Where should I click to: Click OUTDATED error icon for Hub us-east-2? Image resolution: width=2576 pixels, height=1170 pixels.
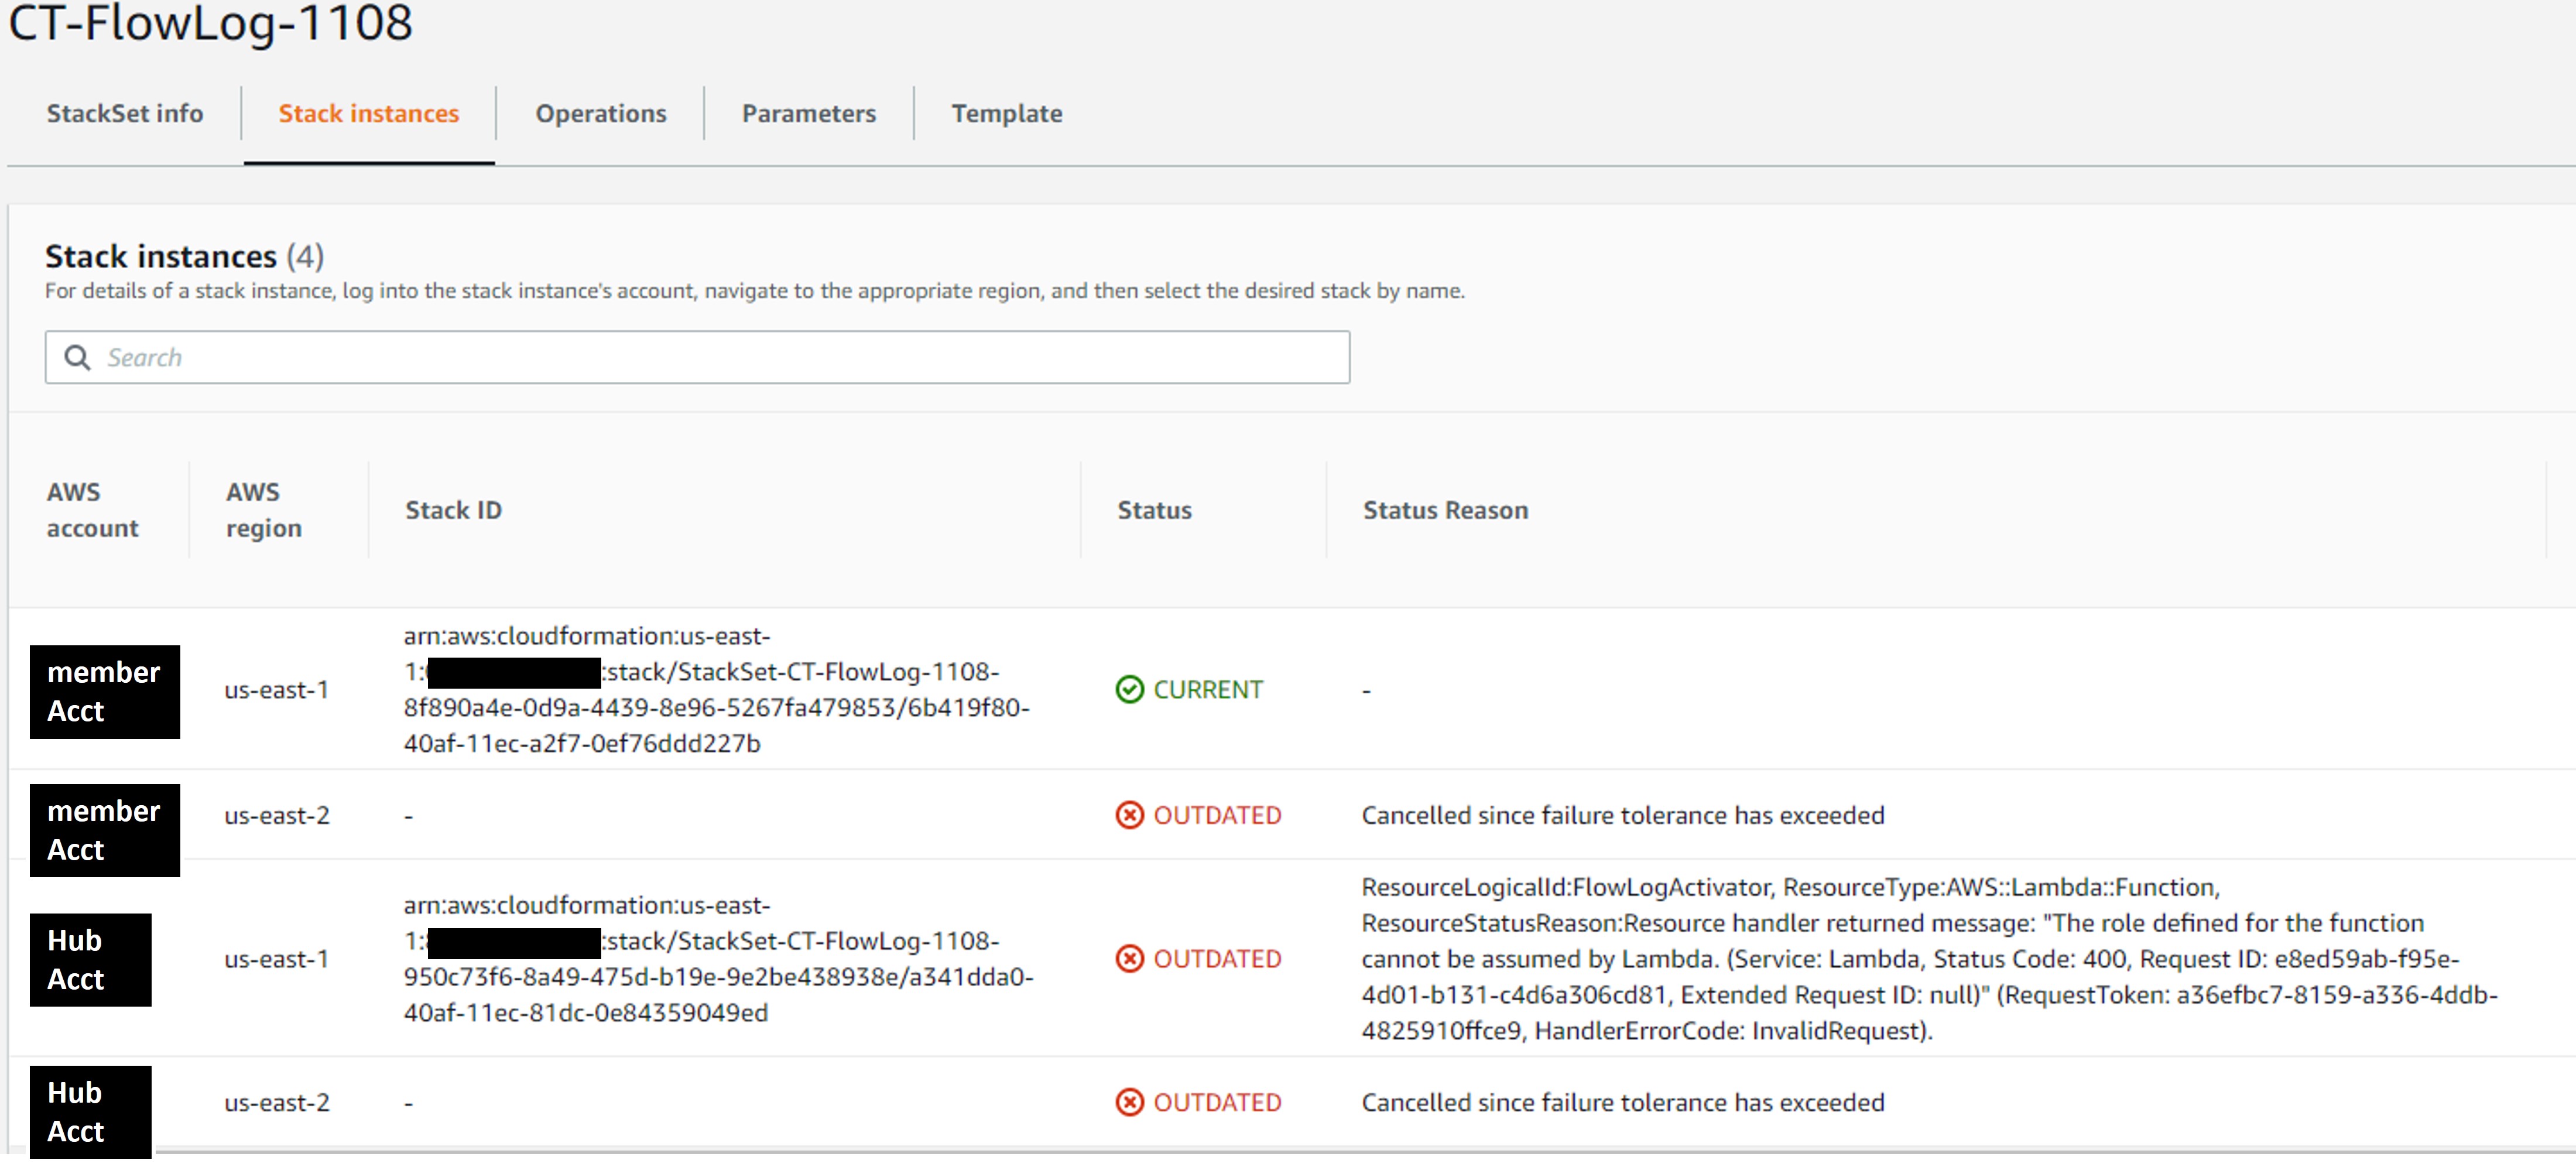pos(1129,1102)
